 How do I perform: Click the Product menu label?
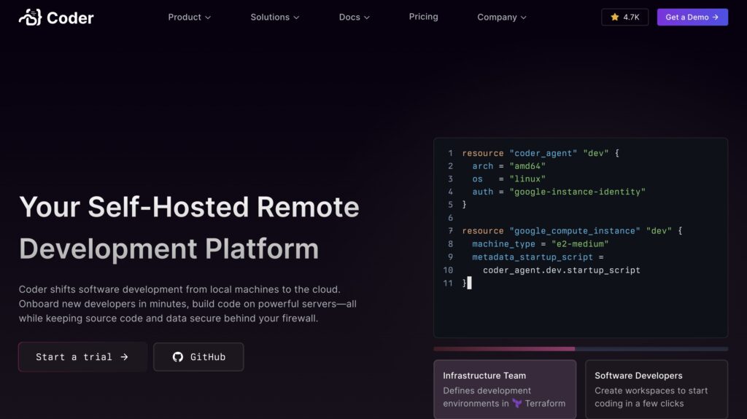(x=184, y=17)
